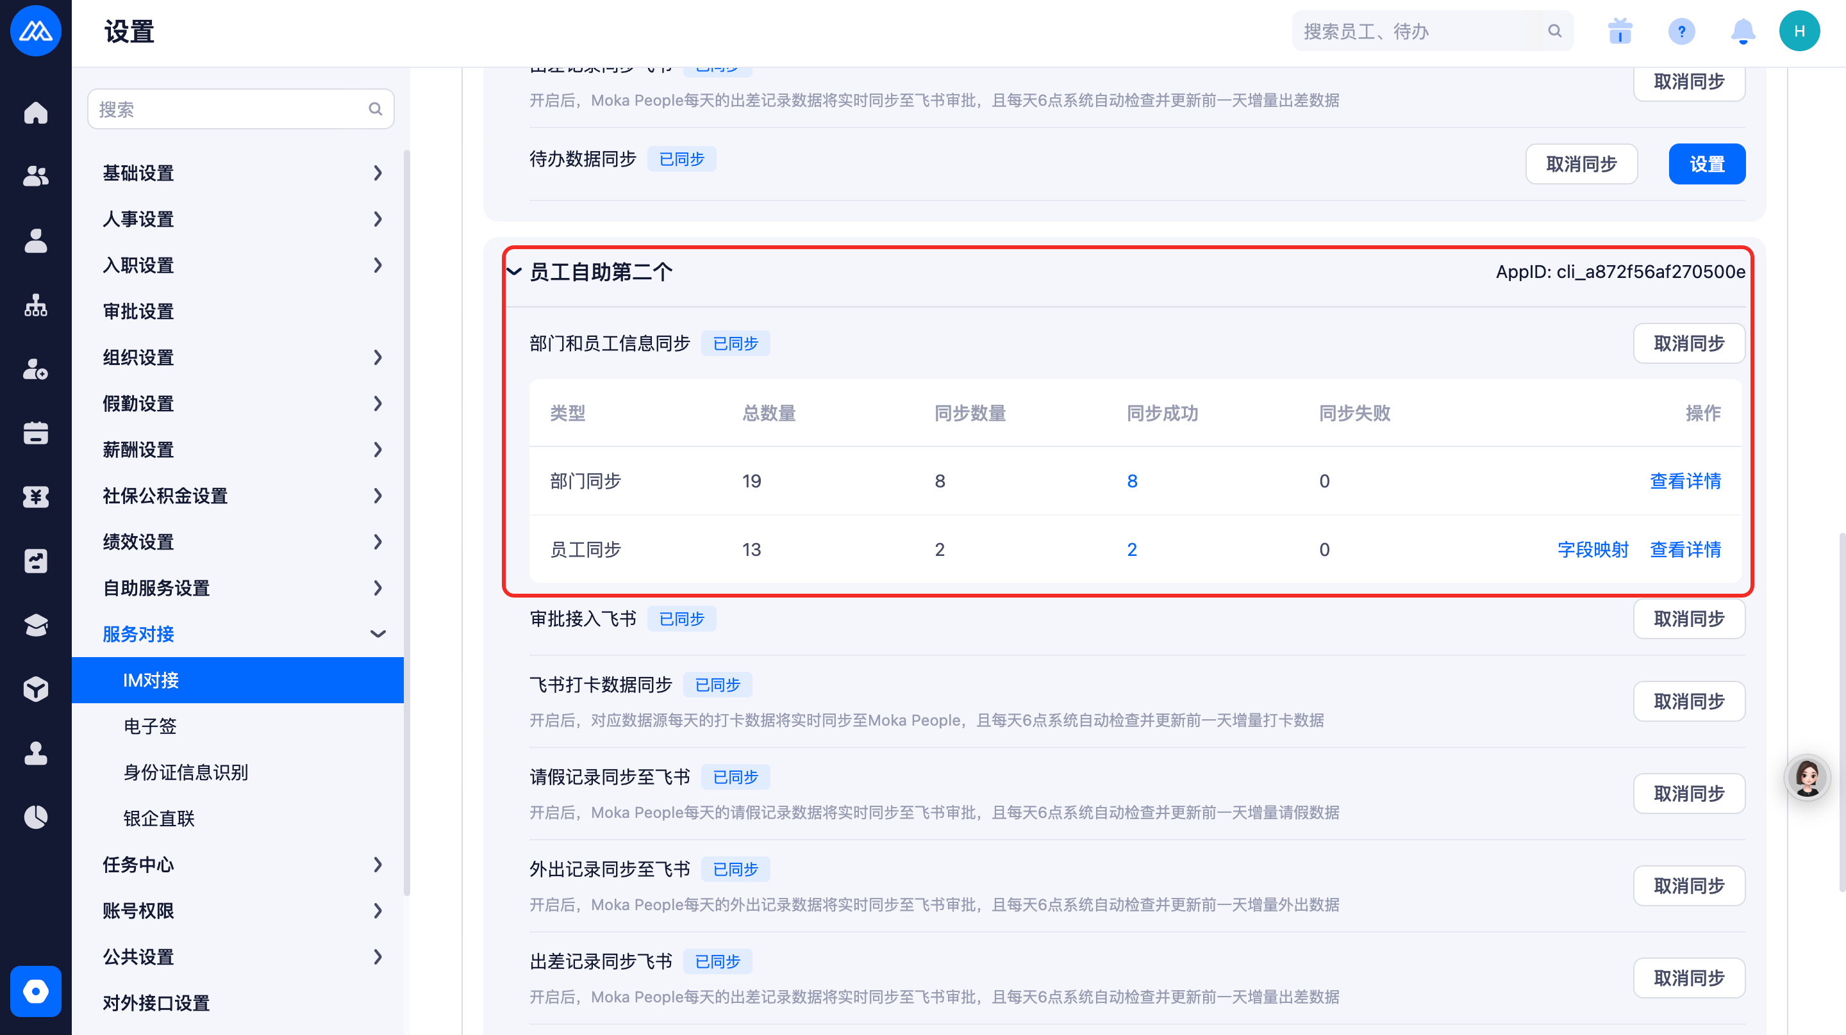Click the gift icon in header

[1620, 31]
